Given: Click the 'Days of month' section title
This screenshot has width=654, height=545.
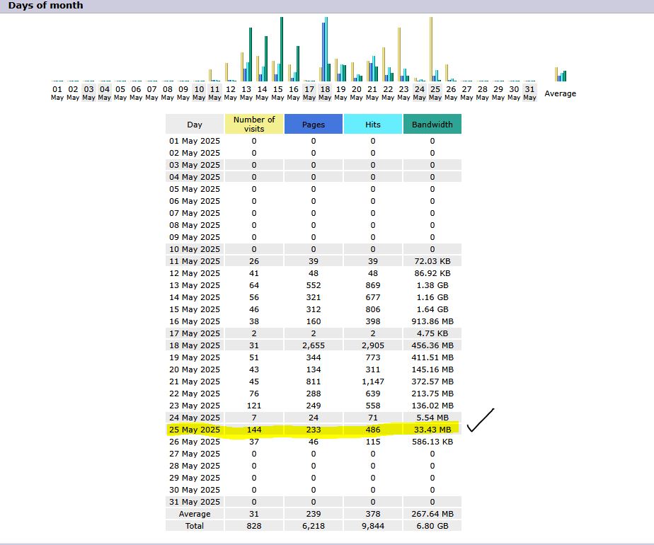Looking at the screenshot, I should 45,6.
